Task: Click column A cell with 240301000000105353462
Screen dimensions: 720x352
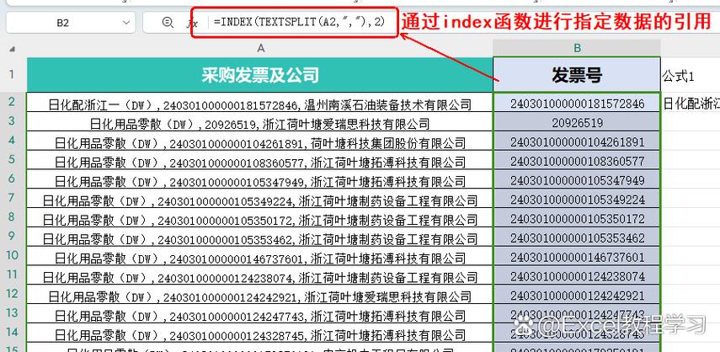Action: click(x=260, y=237)
